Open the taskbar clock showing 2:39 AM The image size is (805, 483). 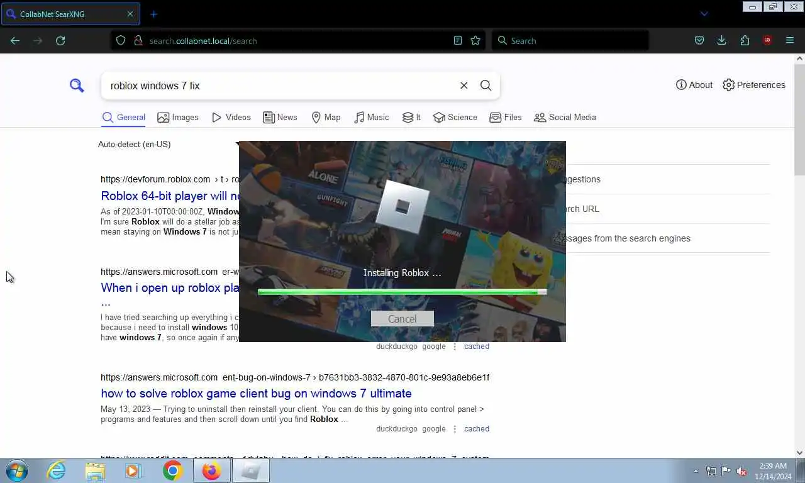point(772,471)
